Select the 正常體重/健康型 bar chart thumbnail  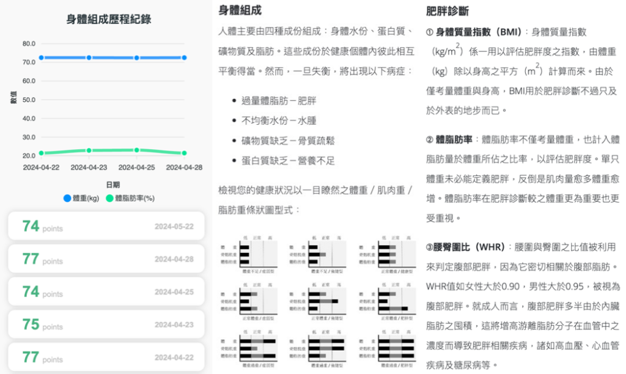387,255
